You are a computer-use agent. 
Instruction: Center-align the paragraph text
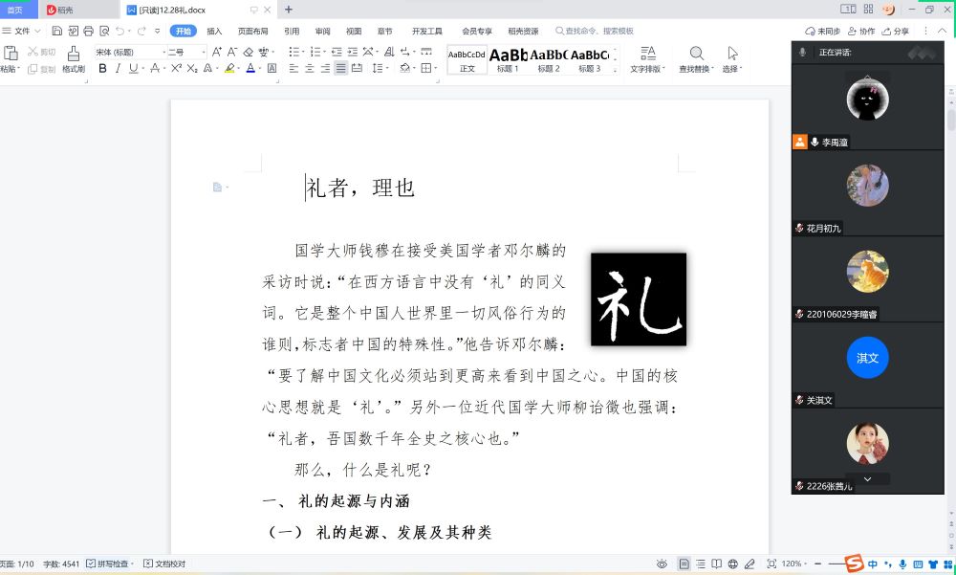tap(310, 69)
